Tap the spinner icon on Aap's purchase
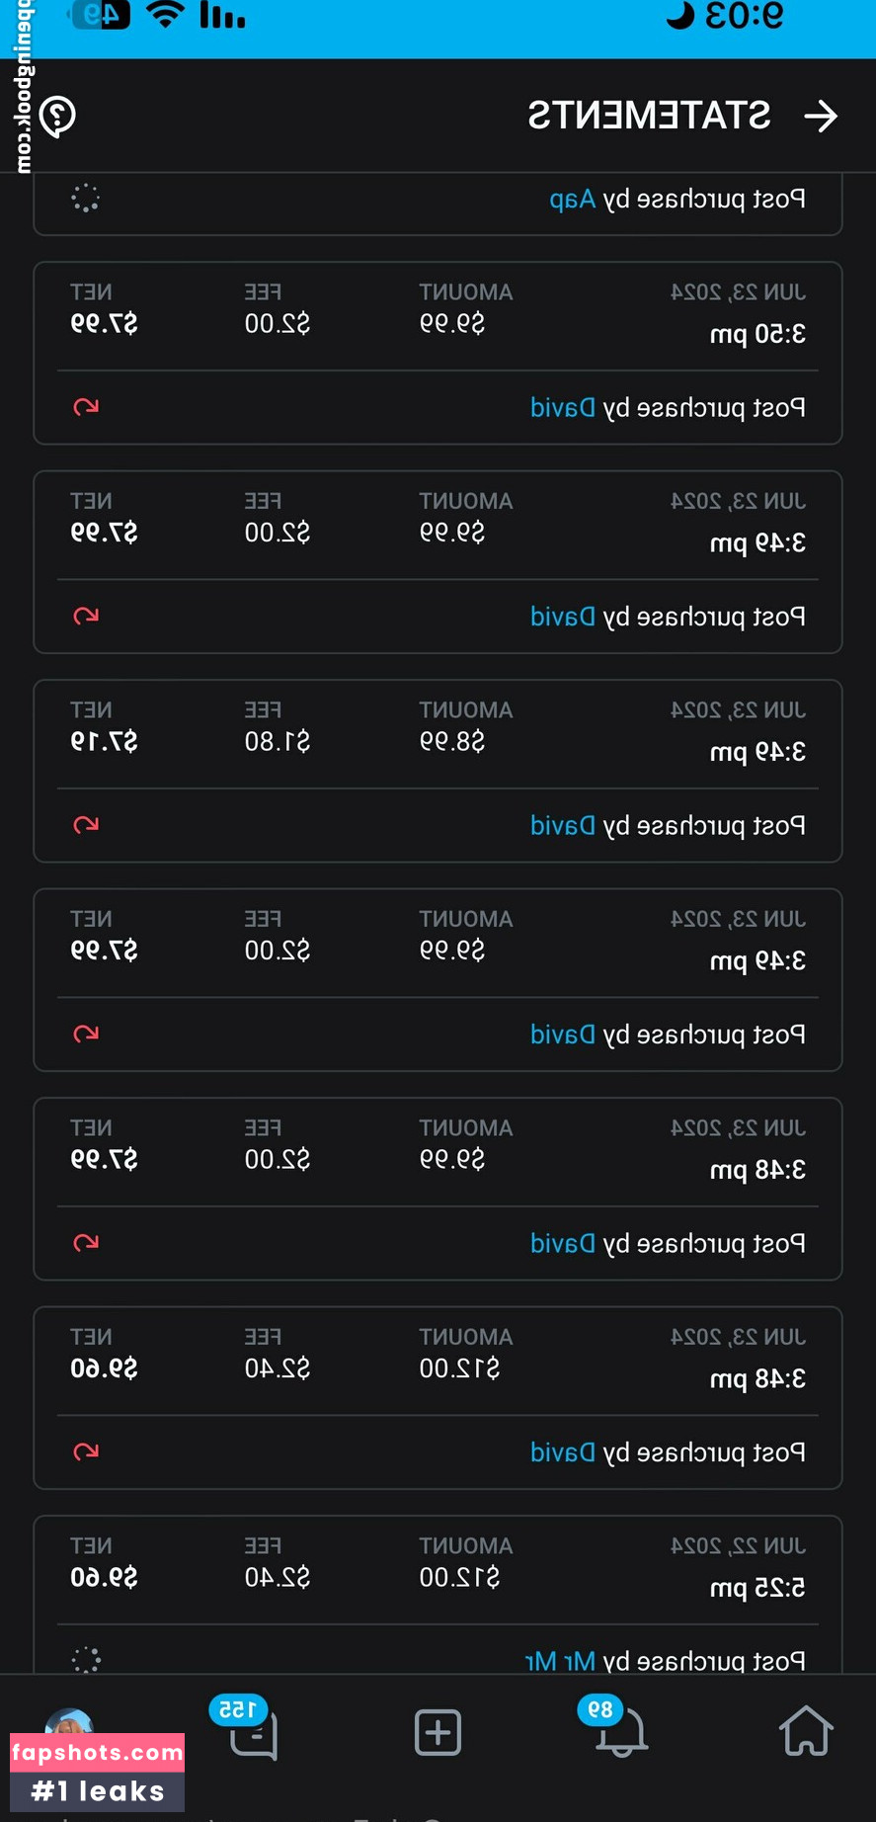Viewport: 876px width, 1822px height. pyautogui.click(x=86, y=199)
